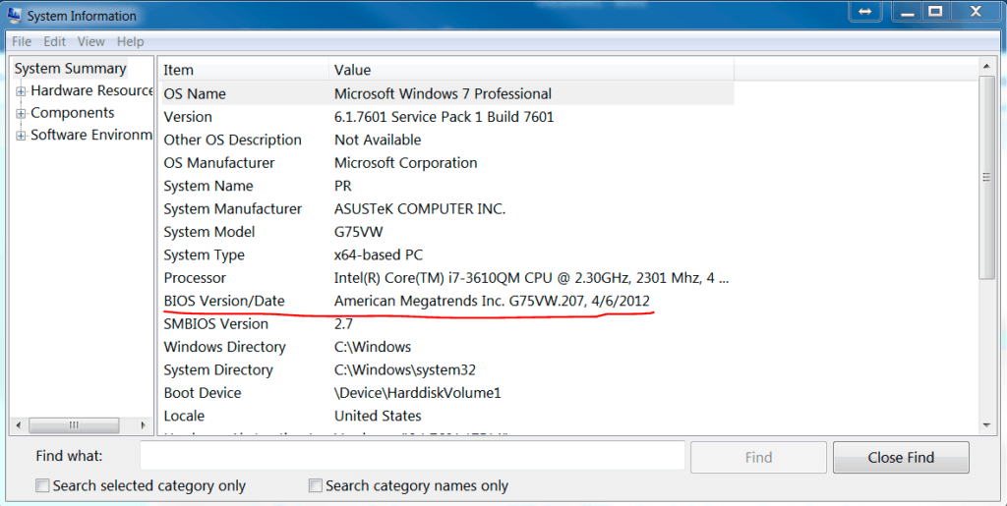Select the Locale row

pyautogui.click(x=447, y=417)
